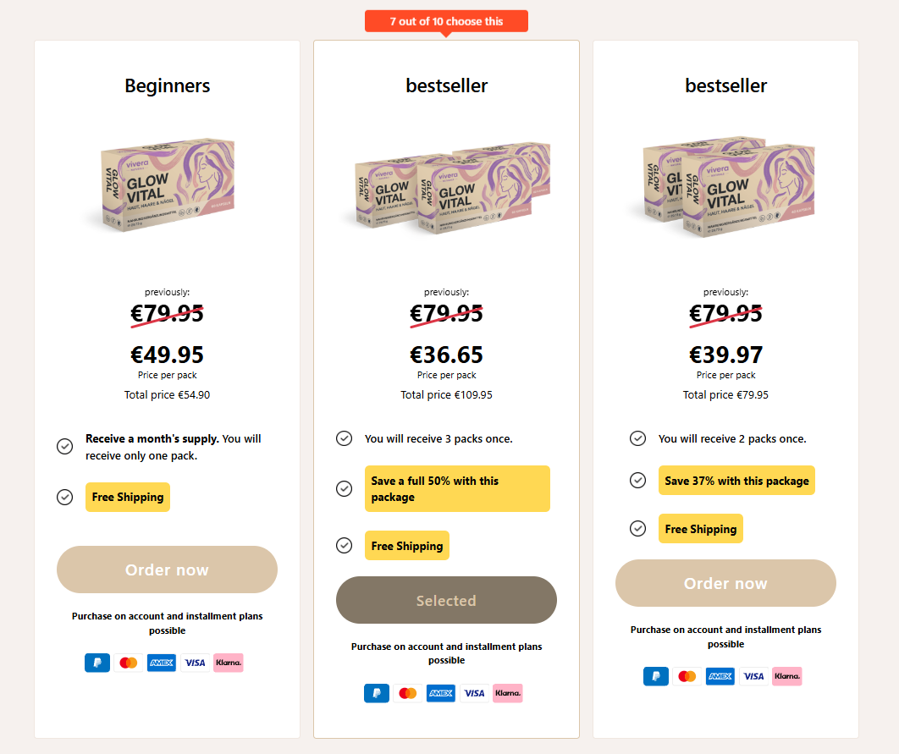The width and height of the screenshot is (899, 754).
Task: Click the checkmark beside "Save a full 50%"
Action: (344, 488)
